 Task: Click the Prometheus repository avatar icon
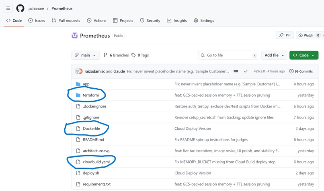pos(75,35)
